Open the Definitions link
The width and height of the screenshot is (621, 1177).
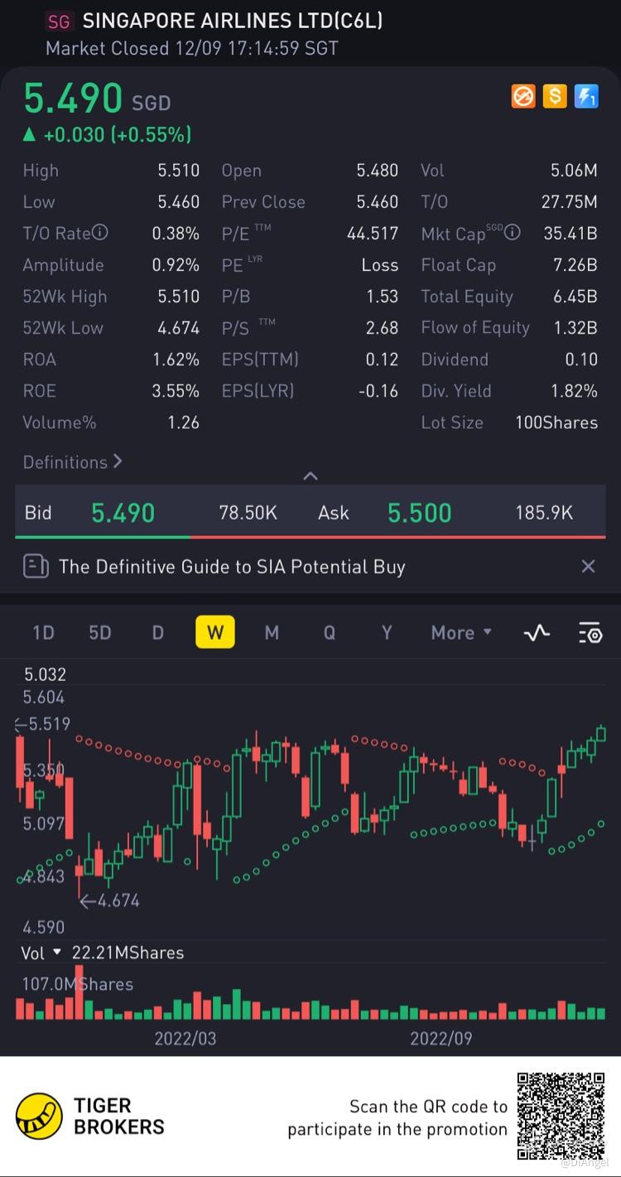(x=73, y=462)
